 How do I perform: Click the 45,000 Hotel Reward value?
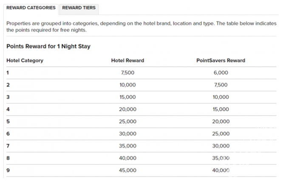click(127, 170)
